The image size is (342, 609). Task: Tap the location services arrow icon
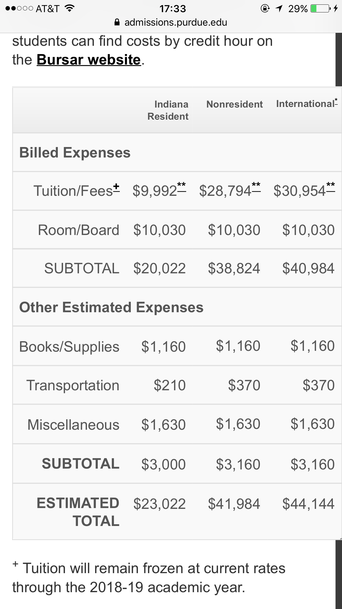(279, 9)
